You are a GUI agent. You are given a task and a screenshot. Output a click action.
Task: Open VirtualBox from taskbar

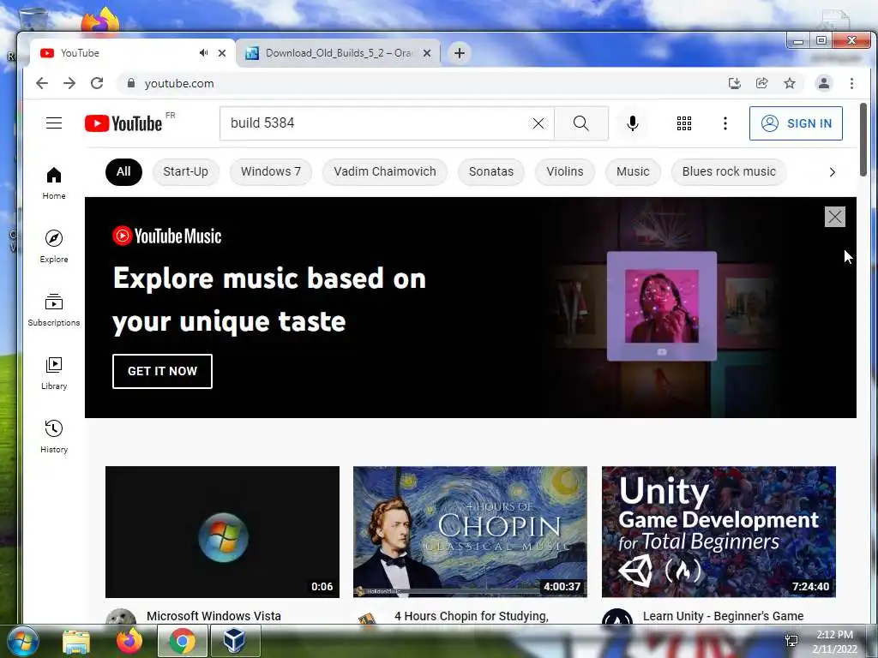coord(235,641)
